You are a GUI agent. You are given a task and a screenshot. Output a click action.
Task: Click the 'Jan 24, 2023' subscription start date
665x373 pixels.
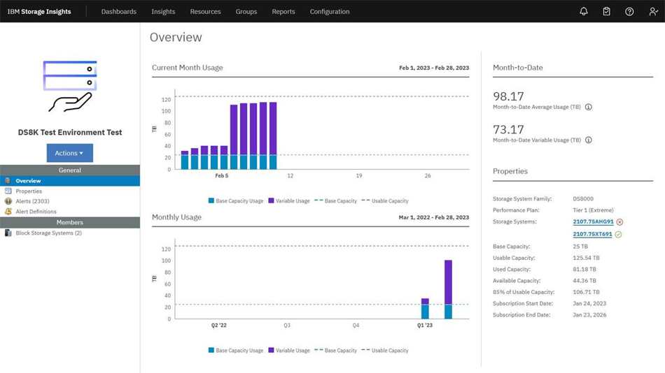[x=589, y=303]
